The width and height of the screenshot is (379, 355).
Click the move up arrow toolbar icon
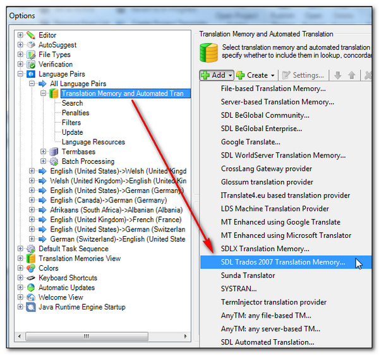click(x=352, y=75)
